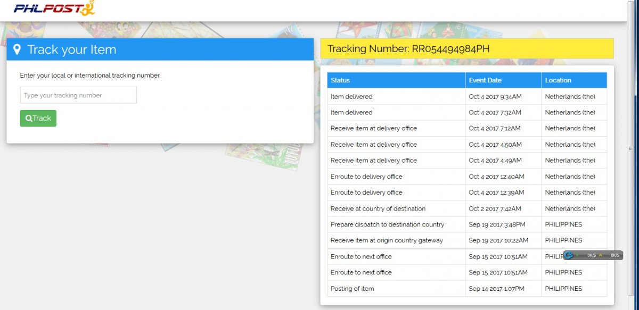Click the Location column header
639x310 pixels.
pyautogui.click(x=558, y=80)
